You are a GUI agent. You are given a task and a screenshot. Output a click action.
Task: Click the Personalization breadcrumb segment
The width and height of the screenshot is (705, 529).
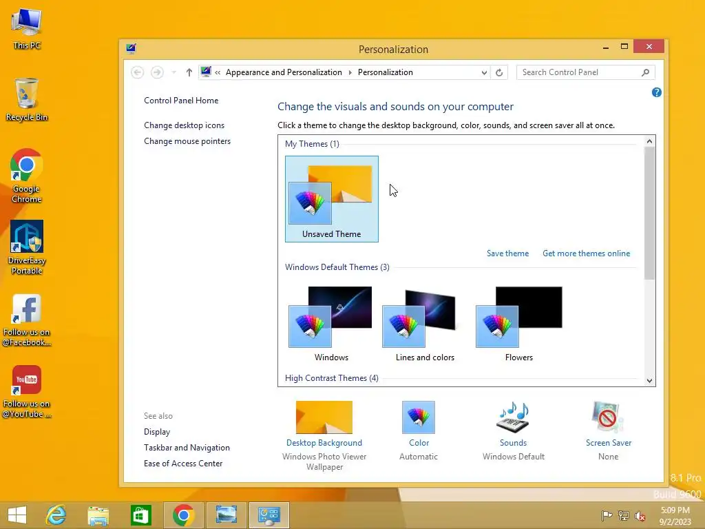coord(386,72)
